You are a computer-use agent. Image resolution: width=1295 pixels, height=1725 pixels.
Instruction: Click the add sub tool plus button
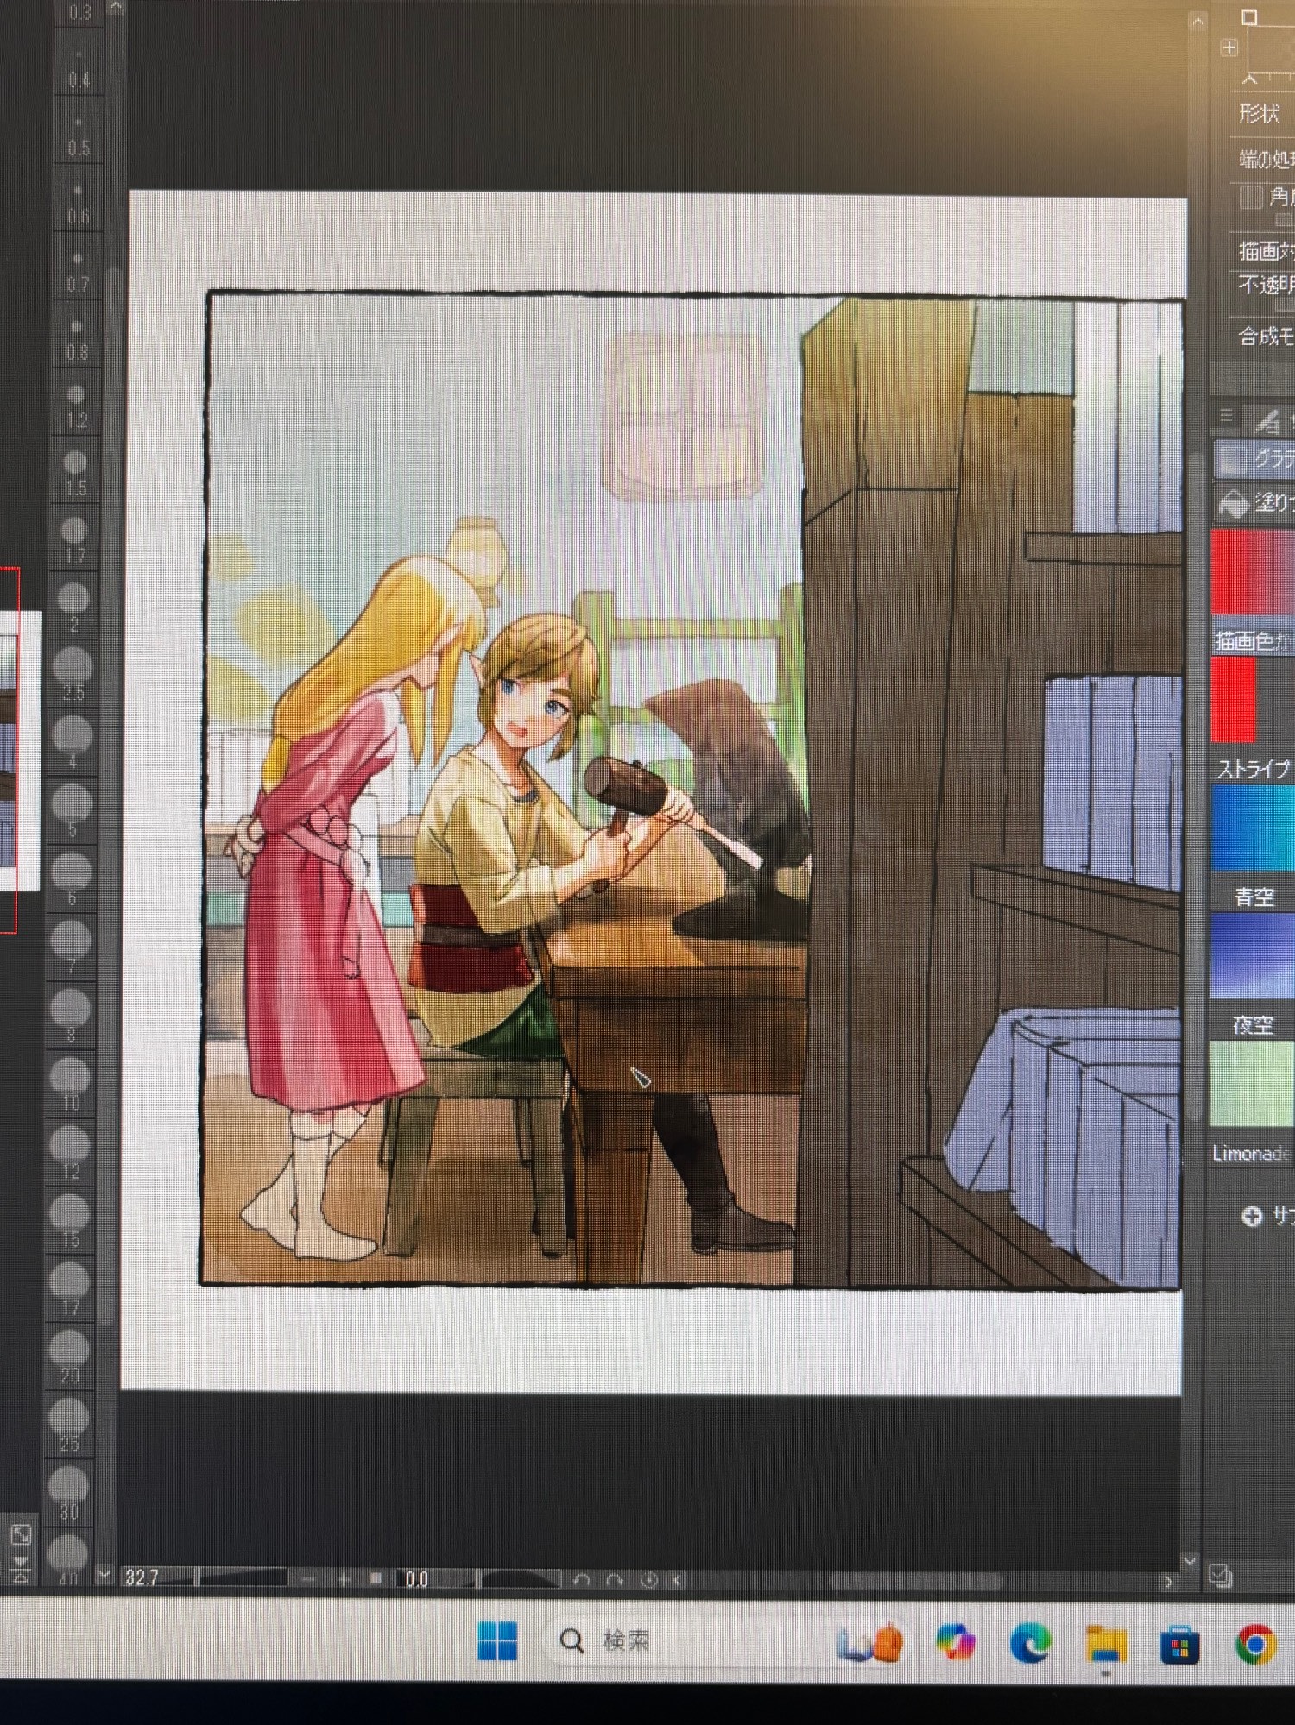tap(1251, 1216)
